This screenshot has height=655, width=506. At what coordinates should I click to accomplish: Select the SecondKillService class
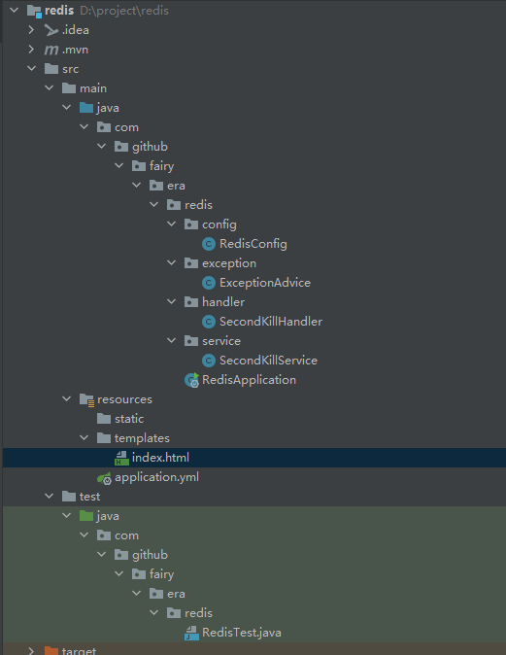[268, 361]
